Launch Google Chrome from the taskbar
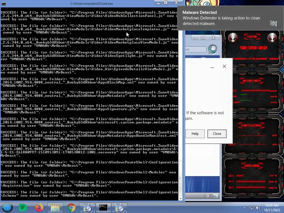This screenshot has width=284, height=213. (x=71, y=207)
